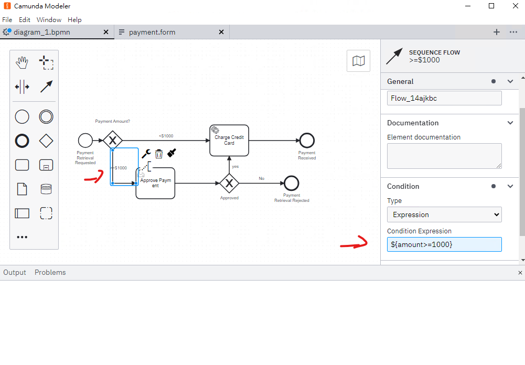The image size is (525, 365).
Task: Collapse the Condition section chevron
Action: (x=510, y=187)
